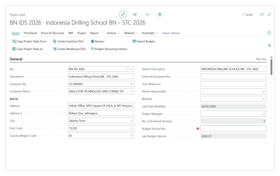
Task: Click the Search Description field
Action: pos(233,69)
